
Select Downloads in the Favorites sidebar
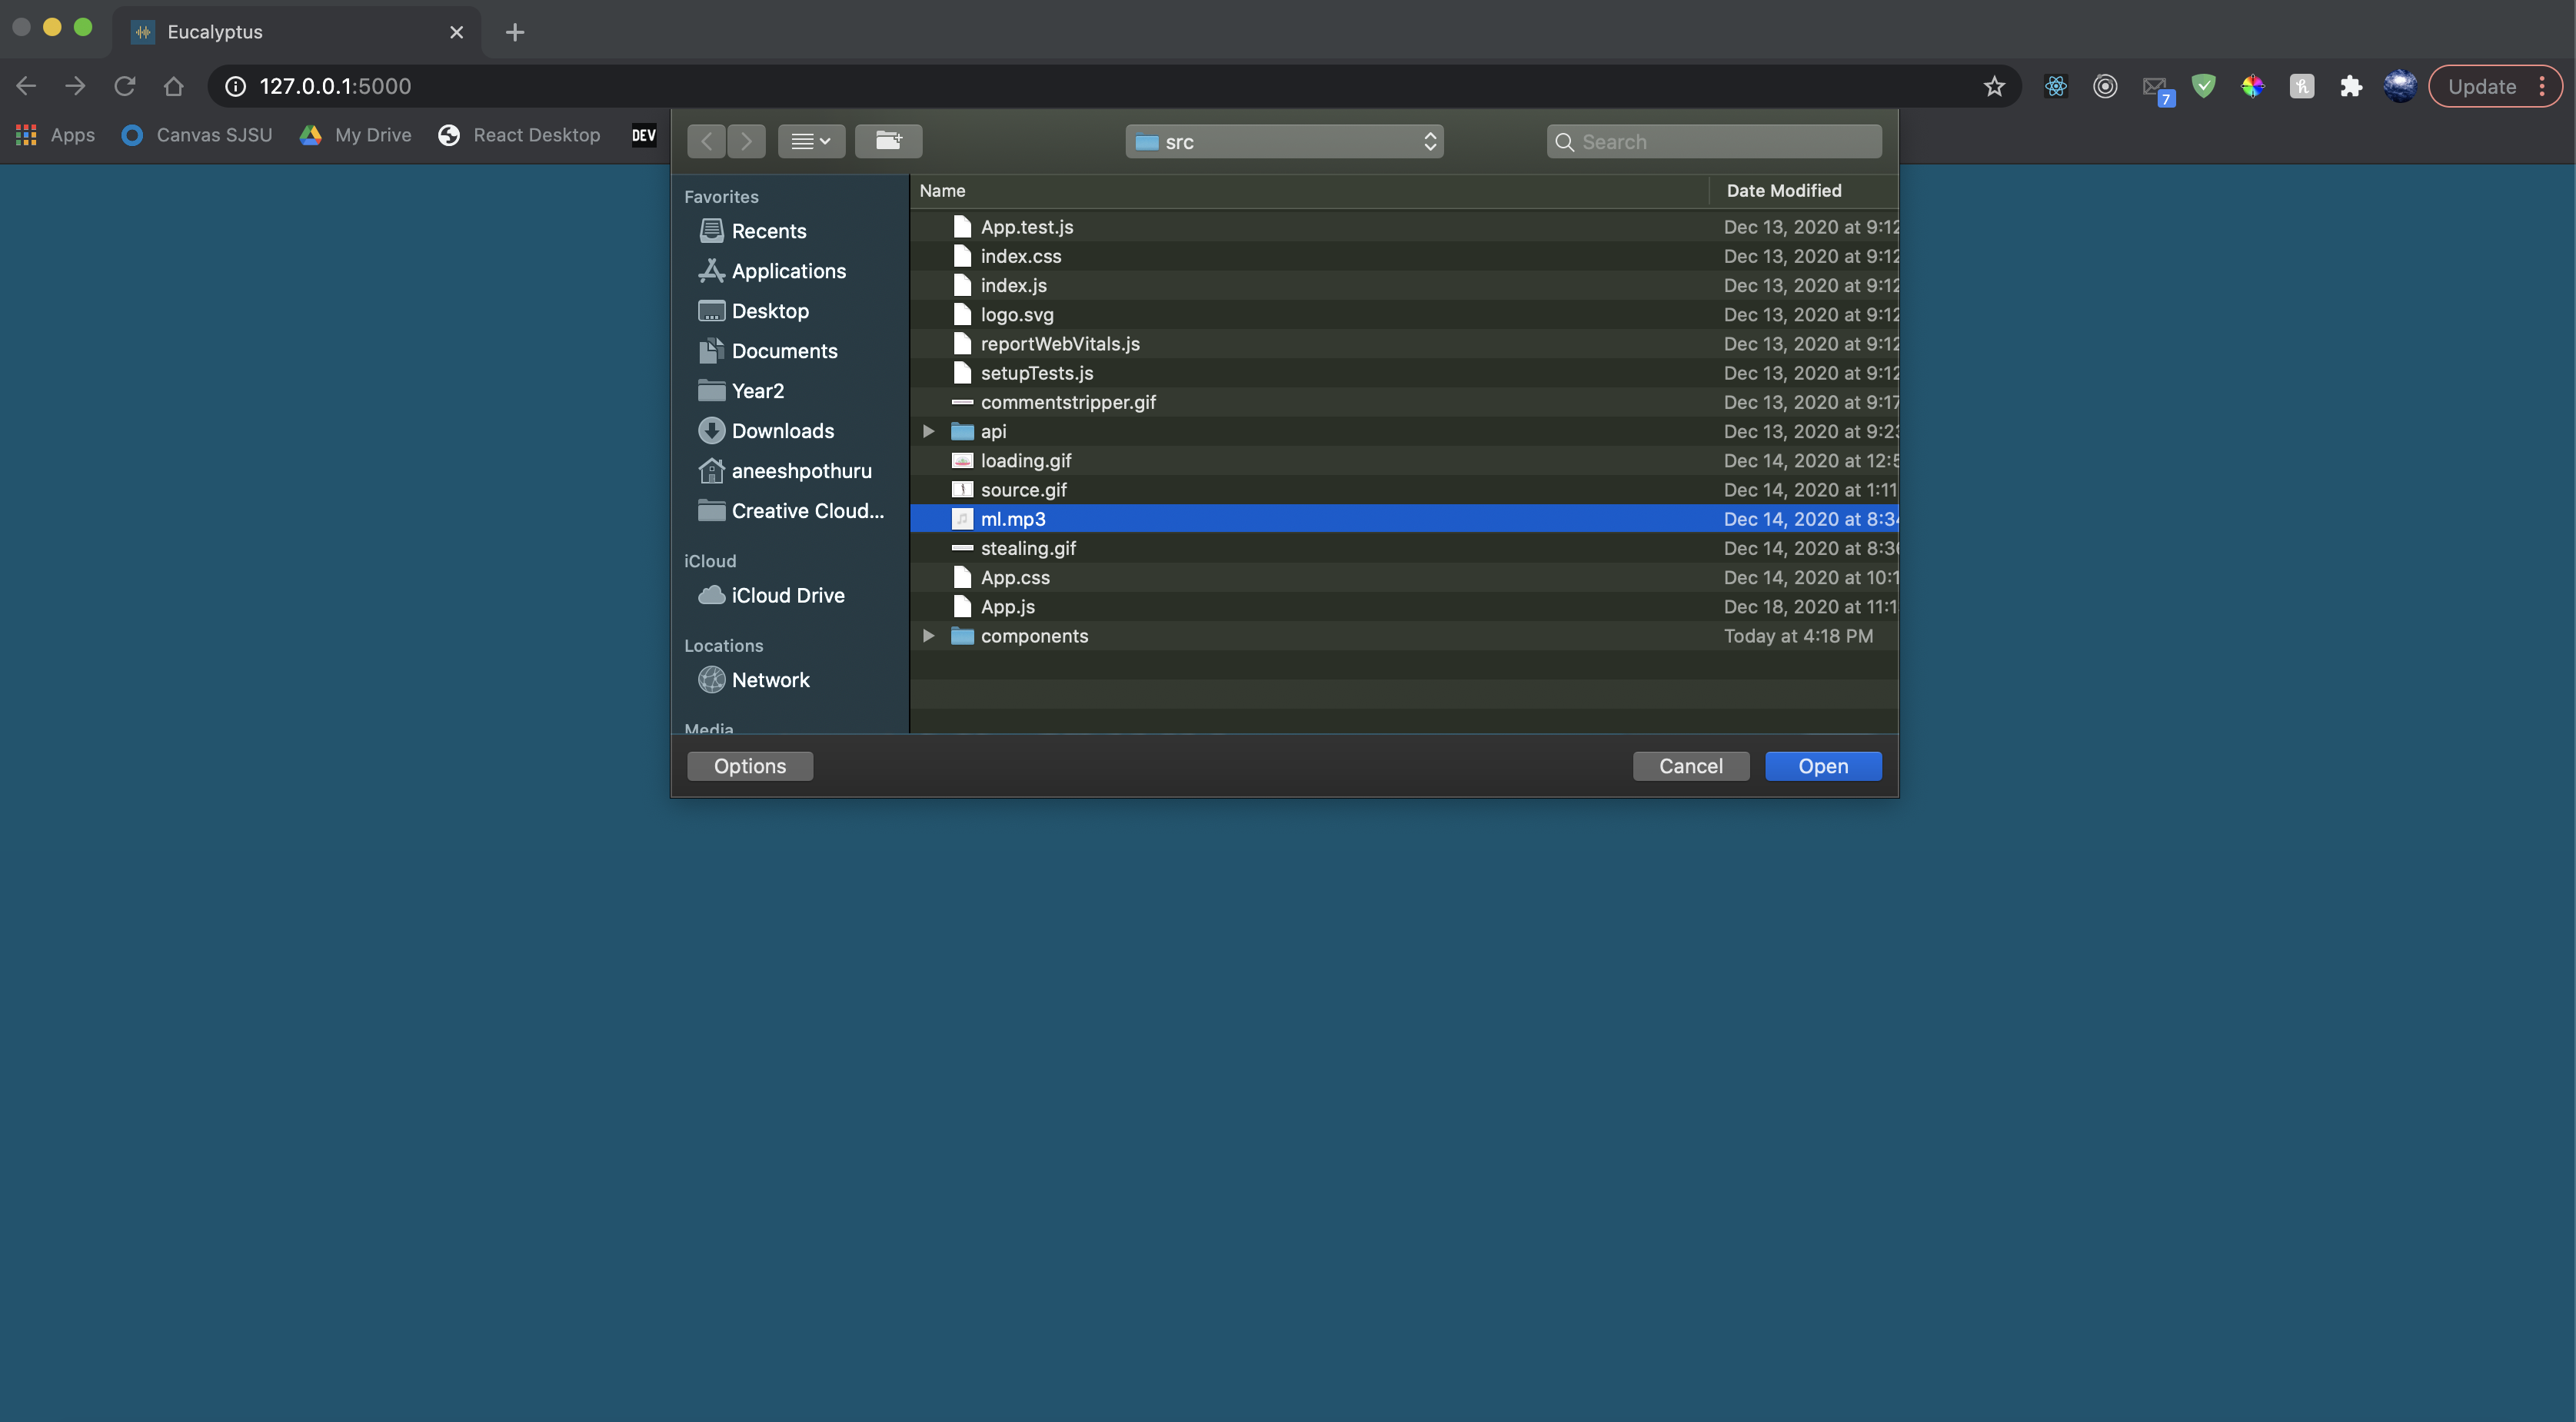pos(782,430)
